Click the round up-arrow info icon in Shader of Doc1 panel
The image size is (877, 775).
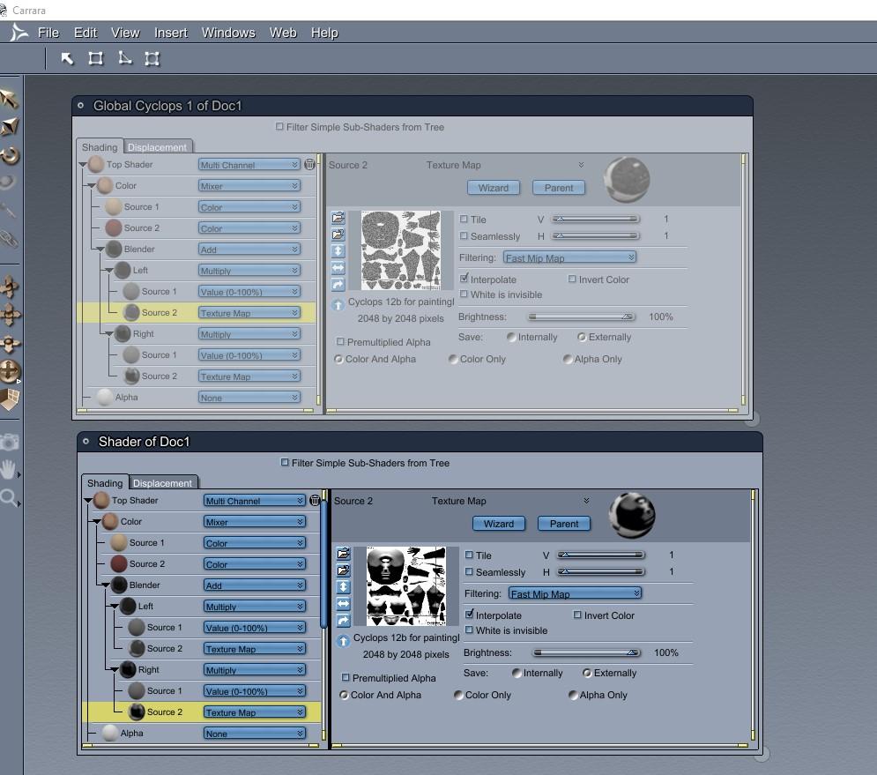[x=344, y=641]
